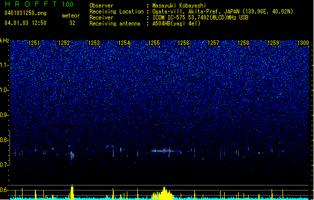This screenshot has width=314, height=200.
Task: Click the kHz axis unit label
Action: coord(4,40)
